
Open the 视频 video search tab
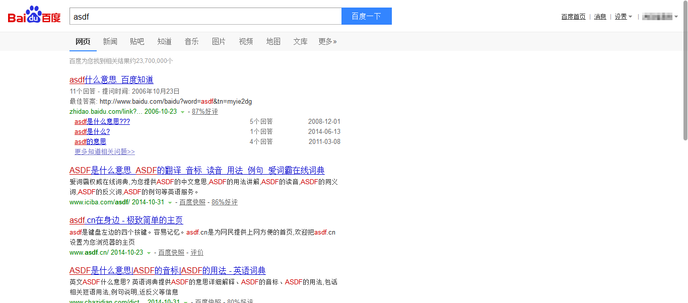[246, 41]
